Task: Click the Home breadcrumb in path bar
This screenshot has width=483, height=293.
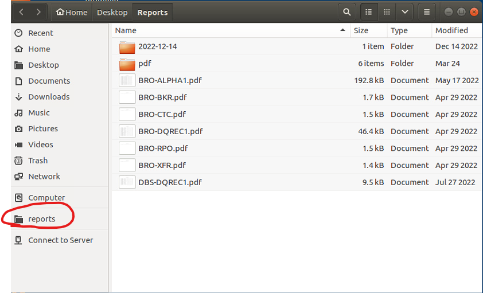Action: click(72, 12)
